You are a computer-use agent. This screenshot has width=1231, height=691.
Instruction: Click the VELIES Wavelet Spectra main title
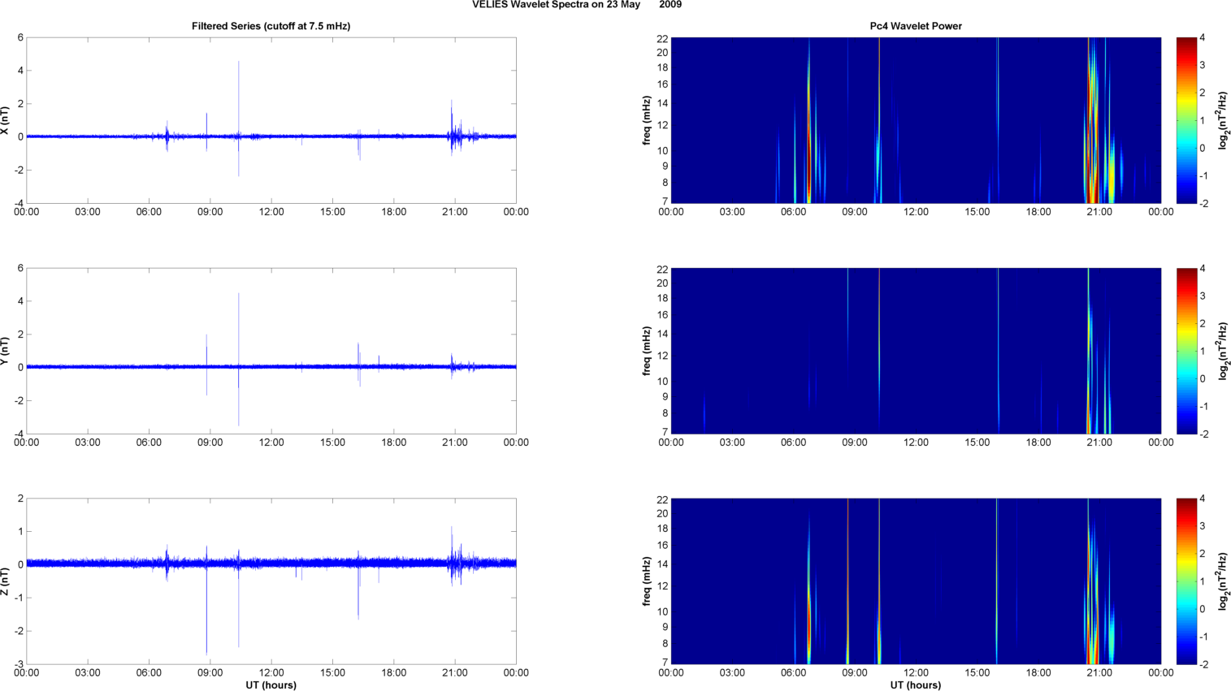tap(576, 5)
